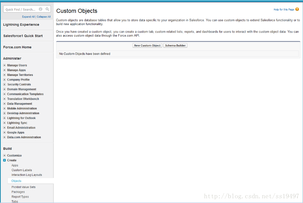Screen dimensions: 303x203
Task: Click the search magnifier icon
Action: 47,9
